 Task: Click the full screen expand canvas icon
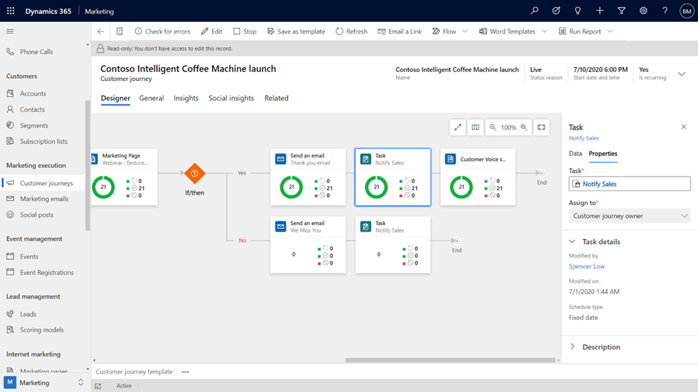(458, 127)
